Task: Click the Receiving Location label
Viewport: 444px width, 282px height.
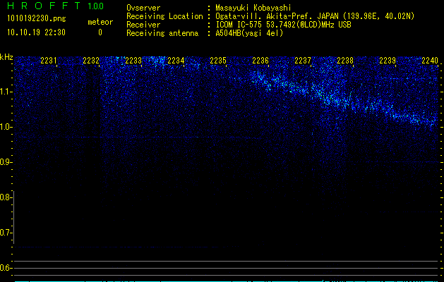Action: pos(164,16)
